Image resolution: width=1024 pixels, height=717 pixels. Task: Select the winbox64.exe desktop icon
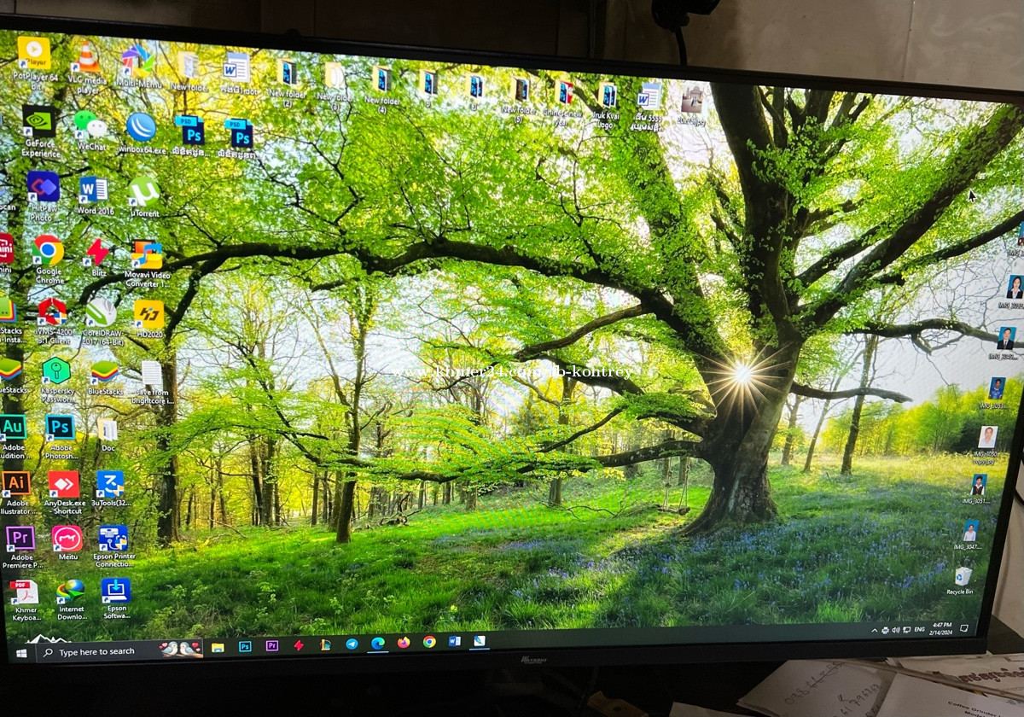click(141, 132)
